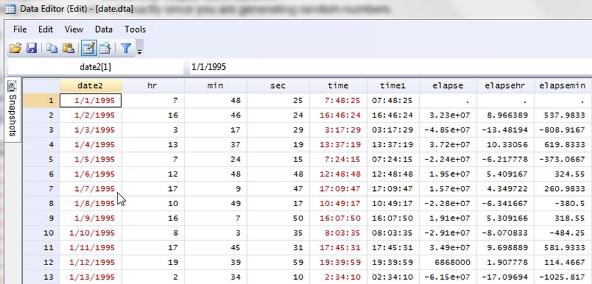Open the File menu
This screenshot has height=284, width=592.
click(x=19, y=29)
